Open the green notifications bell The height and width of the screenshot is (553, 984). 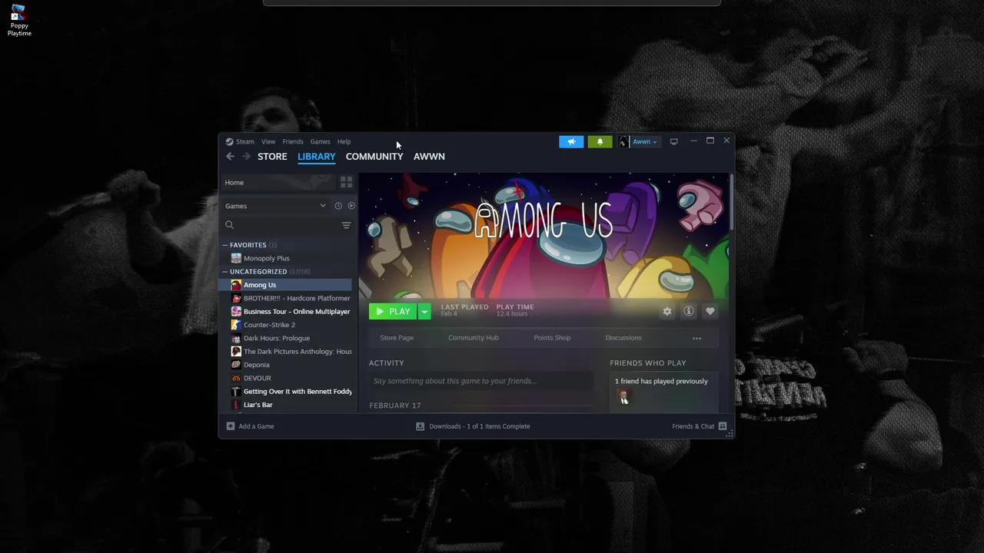600,141
